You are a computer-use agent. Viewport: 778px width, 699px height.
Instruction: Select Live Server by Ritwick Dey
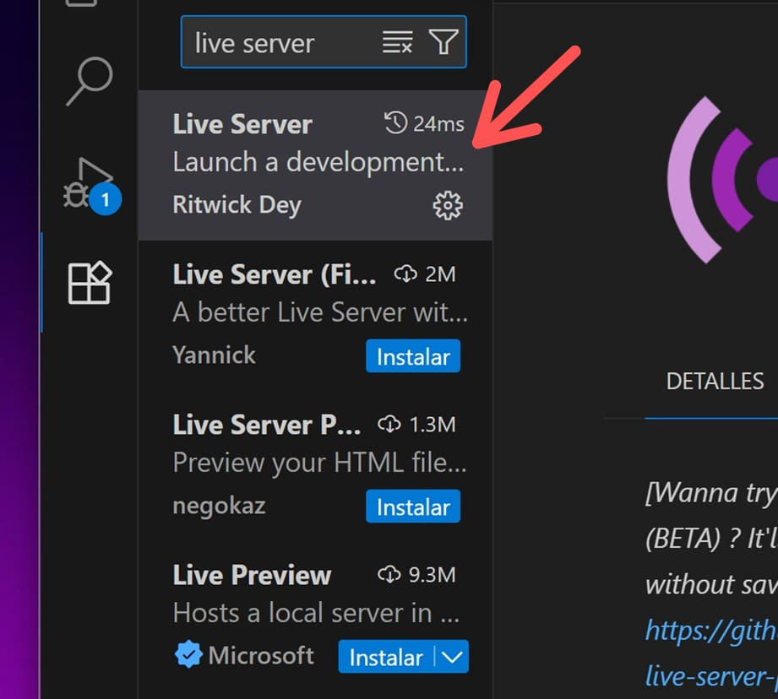[x=316, y=165]
